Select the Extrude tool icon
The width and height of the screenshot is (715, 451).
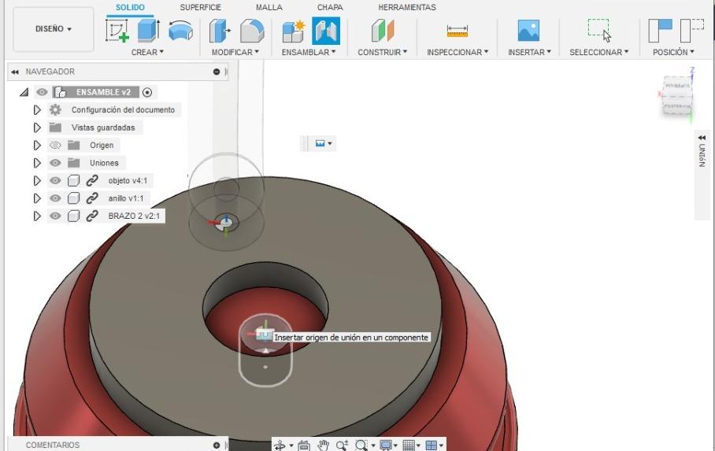(x=149, y=31)
